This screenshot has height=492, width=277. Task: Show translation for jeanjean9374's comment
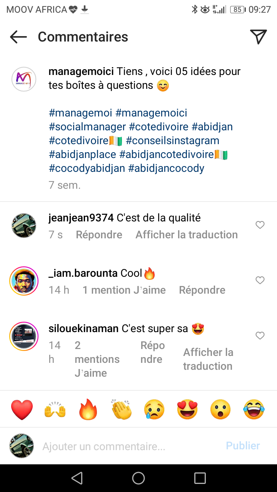click(x=187, y=235)
